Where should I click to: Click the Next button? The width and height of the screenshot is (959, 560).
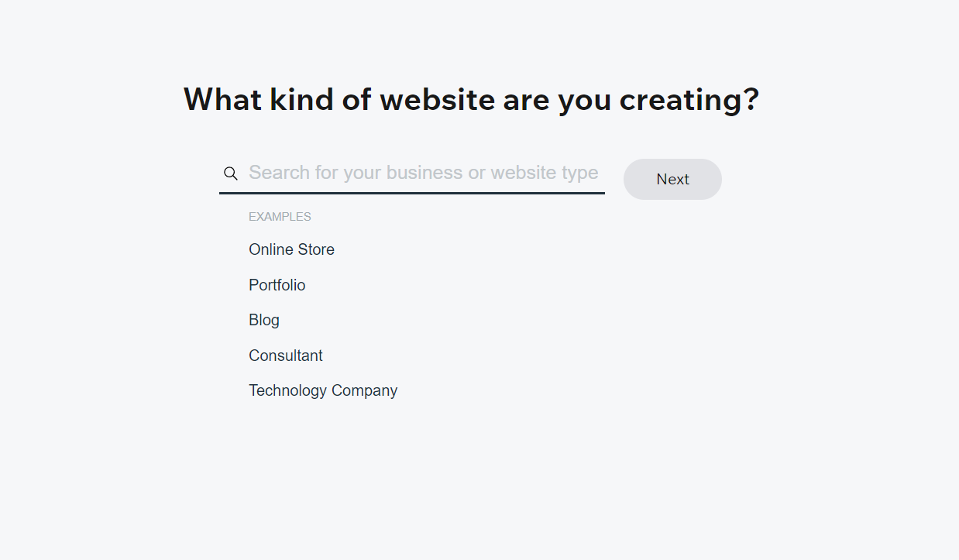(672, 179)
